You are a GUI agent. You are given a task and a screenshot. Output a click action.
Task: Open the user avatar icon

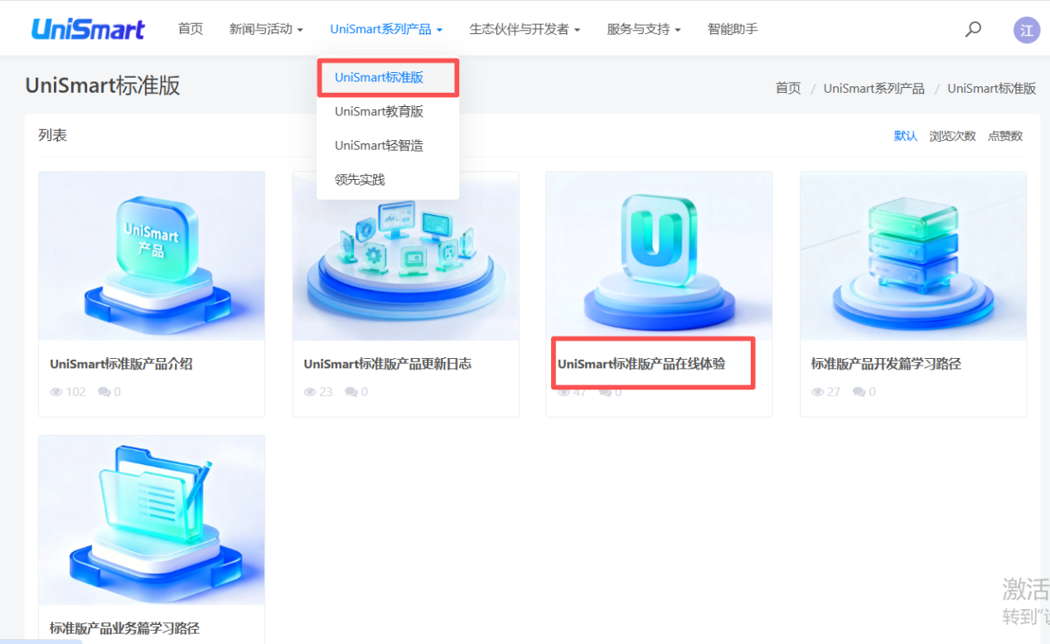(1026, 30)
